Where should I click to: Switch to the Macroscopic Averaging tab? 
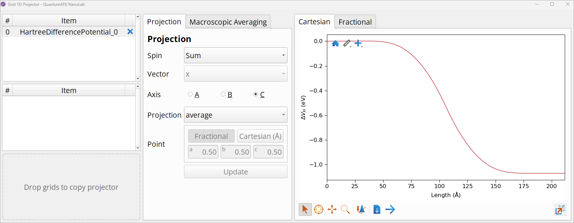pos(228,22)
